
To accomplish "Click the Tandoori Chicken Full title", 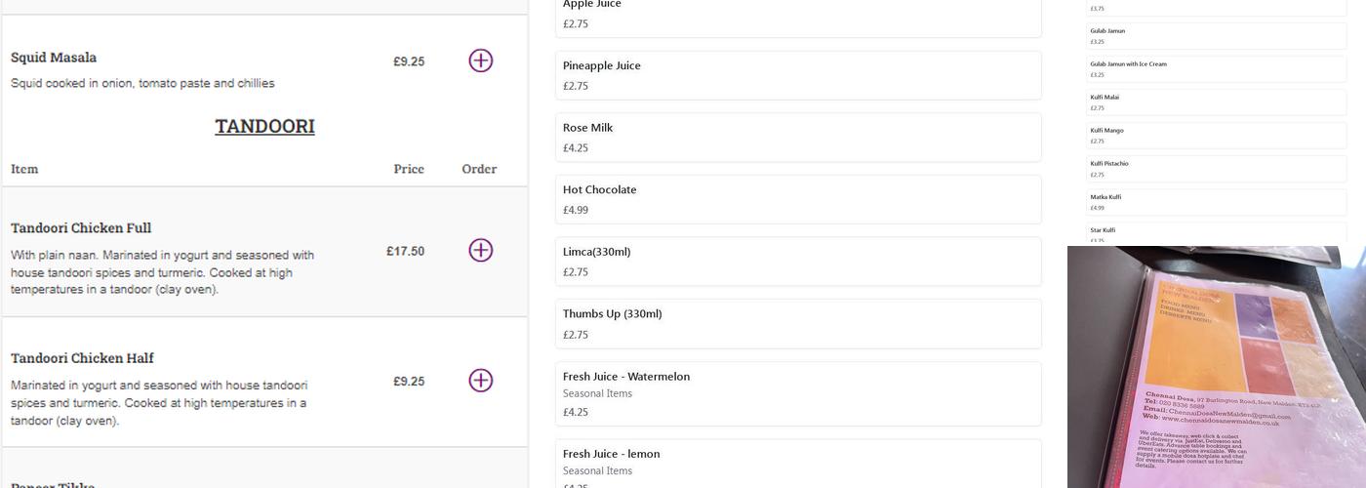I will click(81, 228).
